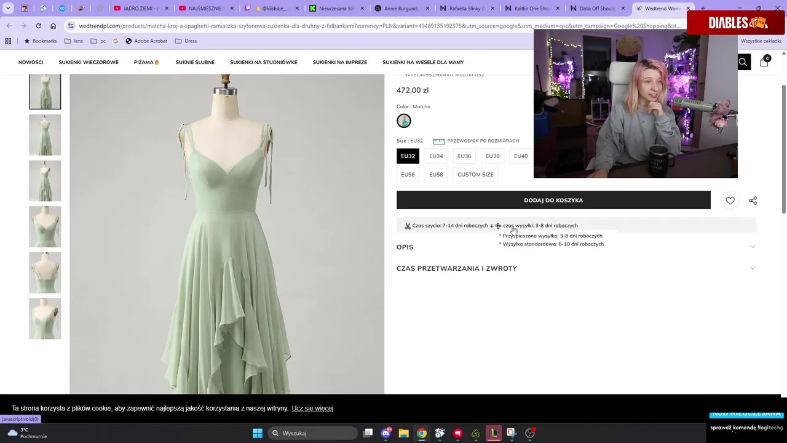The width and height of the screenshot is (787, 443).
Task: Click the browser address bar URL
Action: (379, 26)
